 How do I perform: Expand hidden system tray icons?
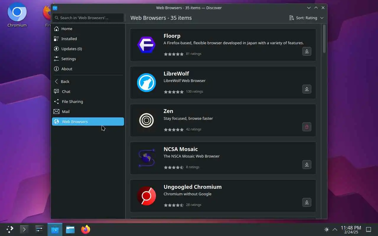(335, 229)
